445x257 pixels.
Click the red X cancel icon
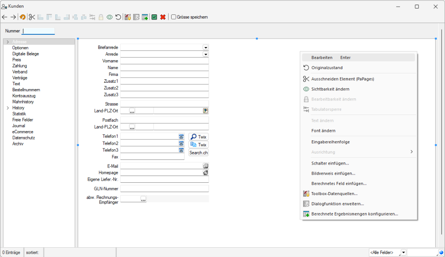pyautogui.click(x=163, y=17)
